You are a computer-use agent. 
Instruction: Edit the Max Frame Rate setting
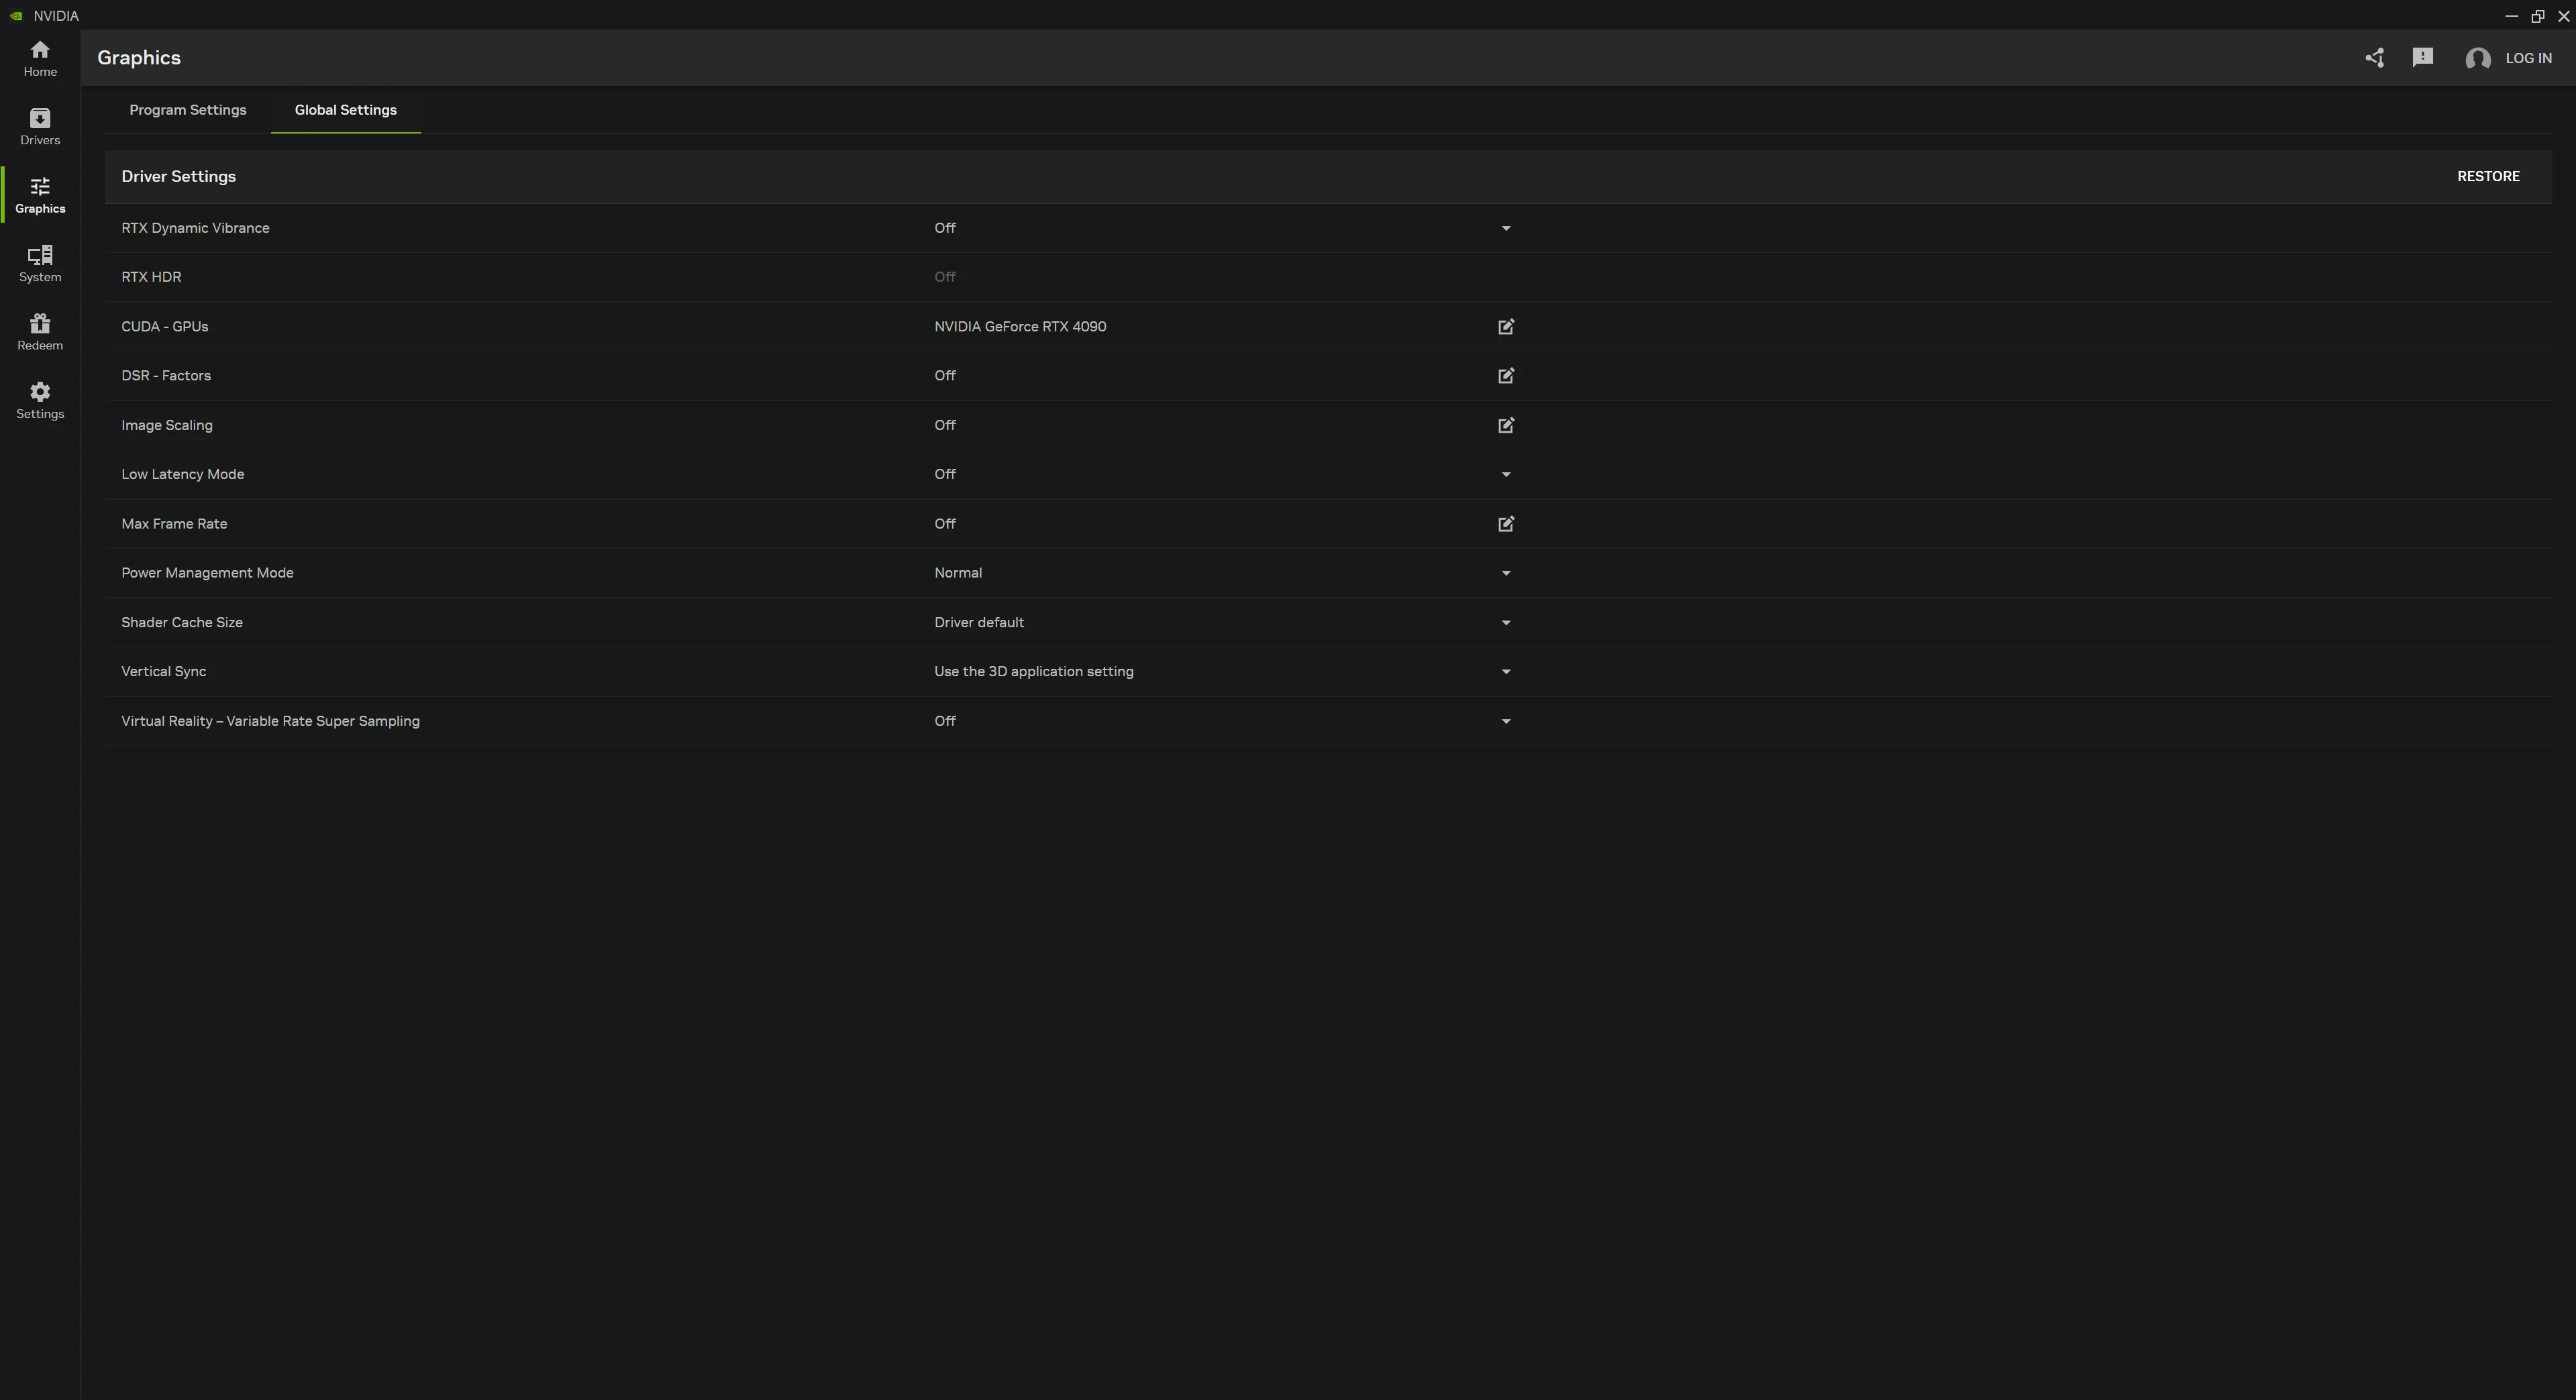1505,524
